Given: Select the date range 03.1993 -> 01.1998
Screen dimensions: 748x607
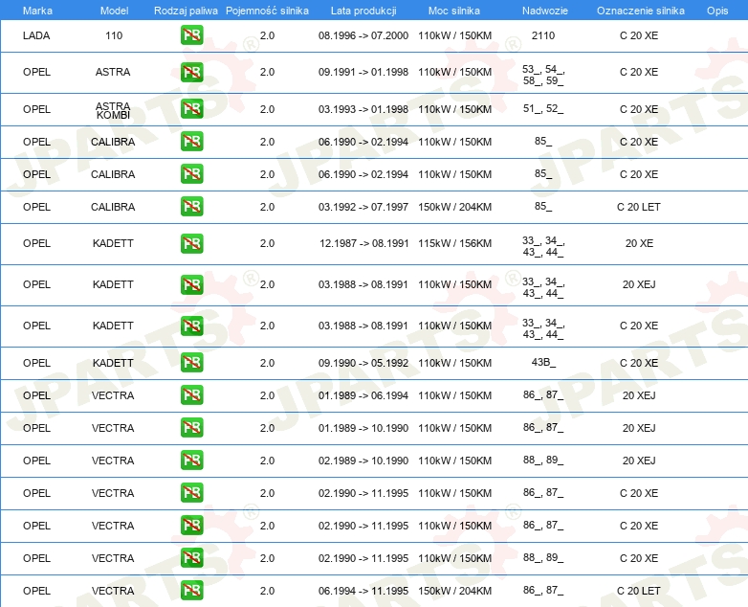Looking at the screenshot, I should click(x=363, y=109).
